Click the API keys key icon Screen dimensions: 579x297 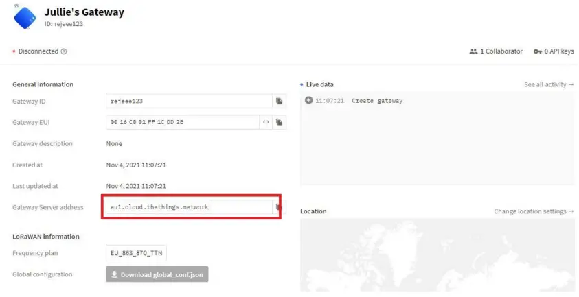(x=538, y=51)
